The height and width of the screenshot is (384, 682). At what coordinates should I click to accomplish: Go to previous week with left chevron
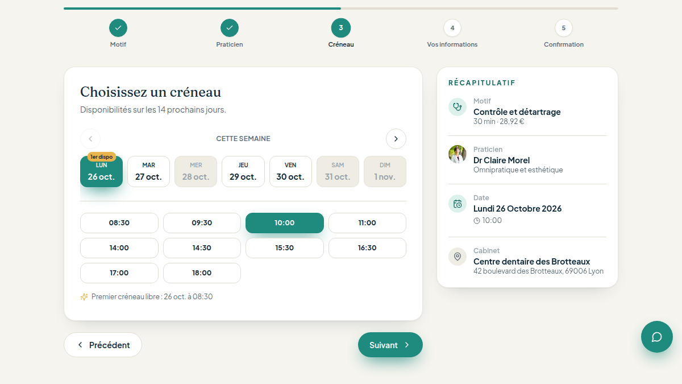(x=90, y=139)
